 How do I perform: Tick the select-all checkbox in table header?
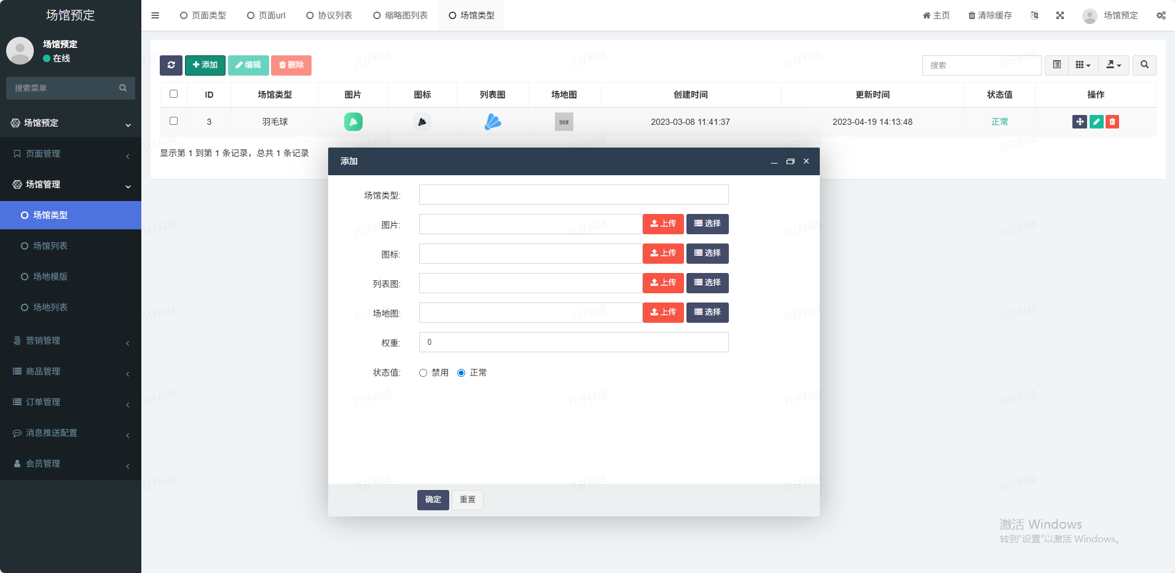click(173, 94)
